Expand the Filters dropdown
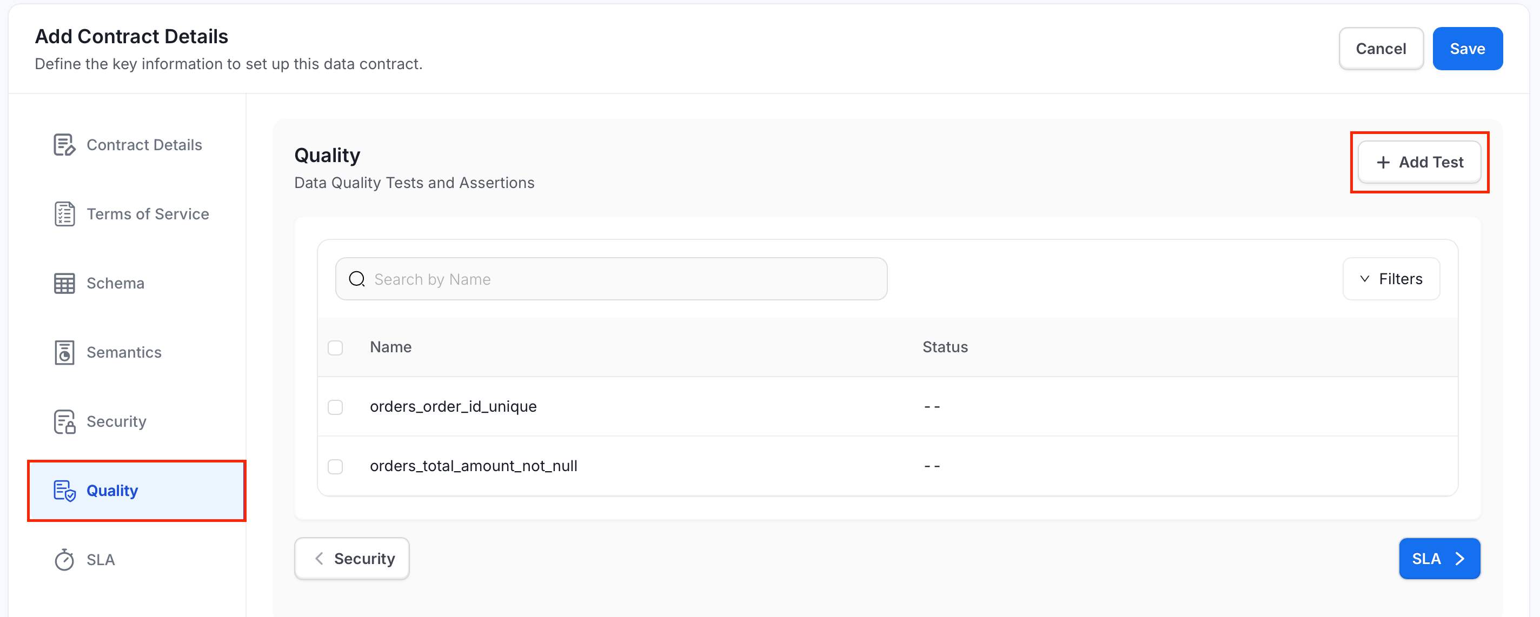The width and height of the screenshot is (1540, 617). point(1391,279)
